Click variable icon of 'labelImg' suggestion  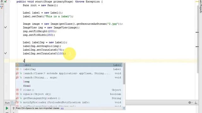click(x=17, y=69)
